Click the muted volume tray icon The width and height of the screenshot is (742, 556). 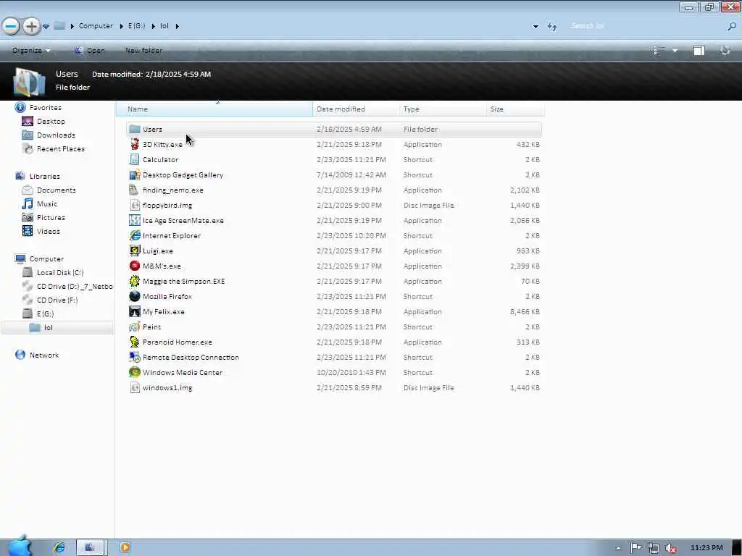pyautogui.click(x=670, y=548)
